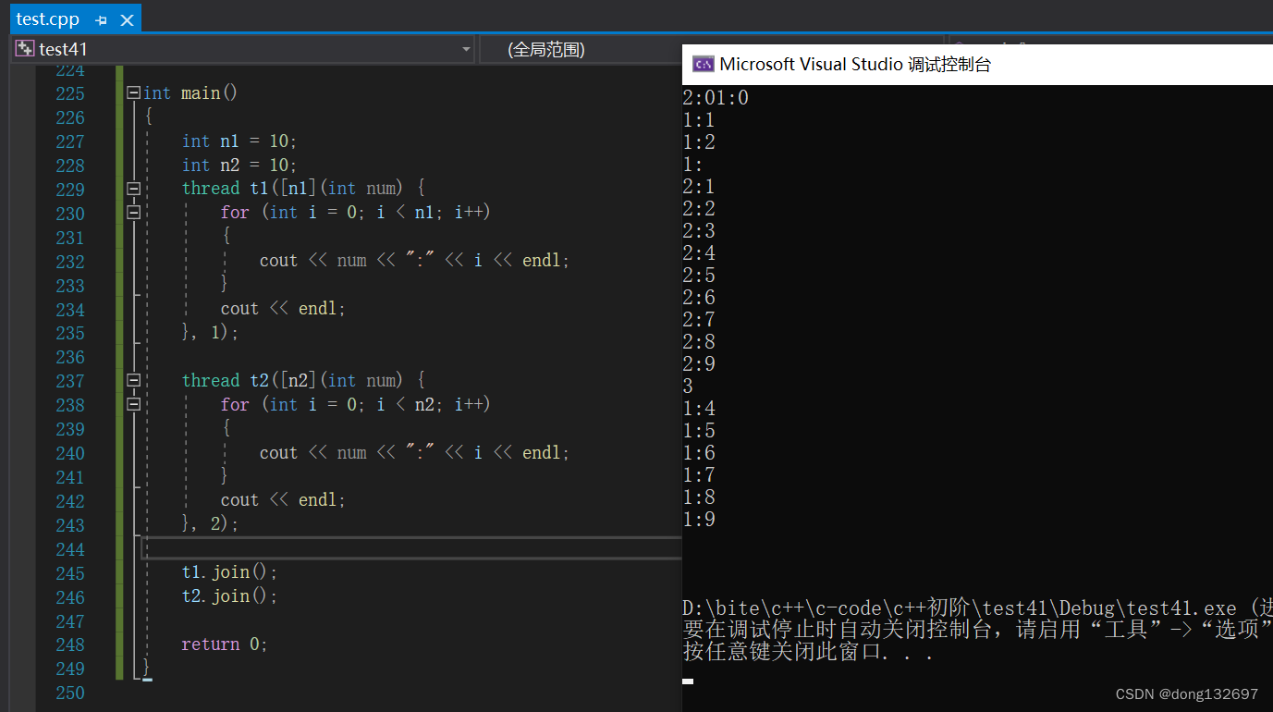Open the test41 project dropdown

[x=466, y=49]
